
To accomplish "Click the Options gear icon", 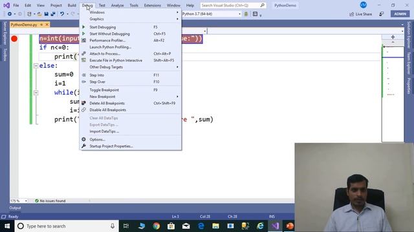I will coord(83,139).
